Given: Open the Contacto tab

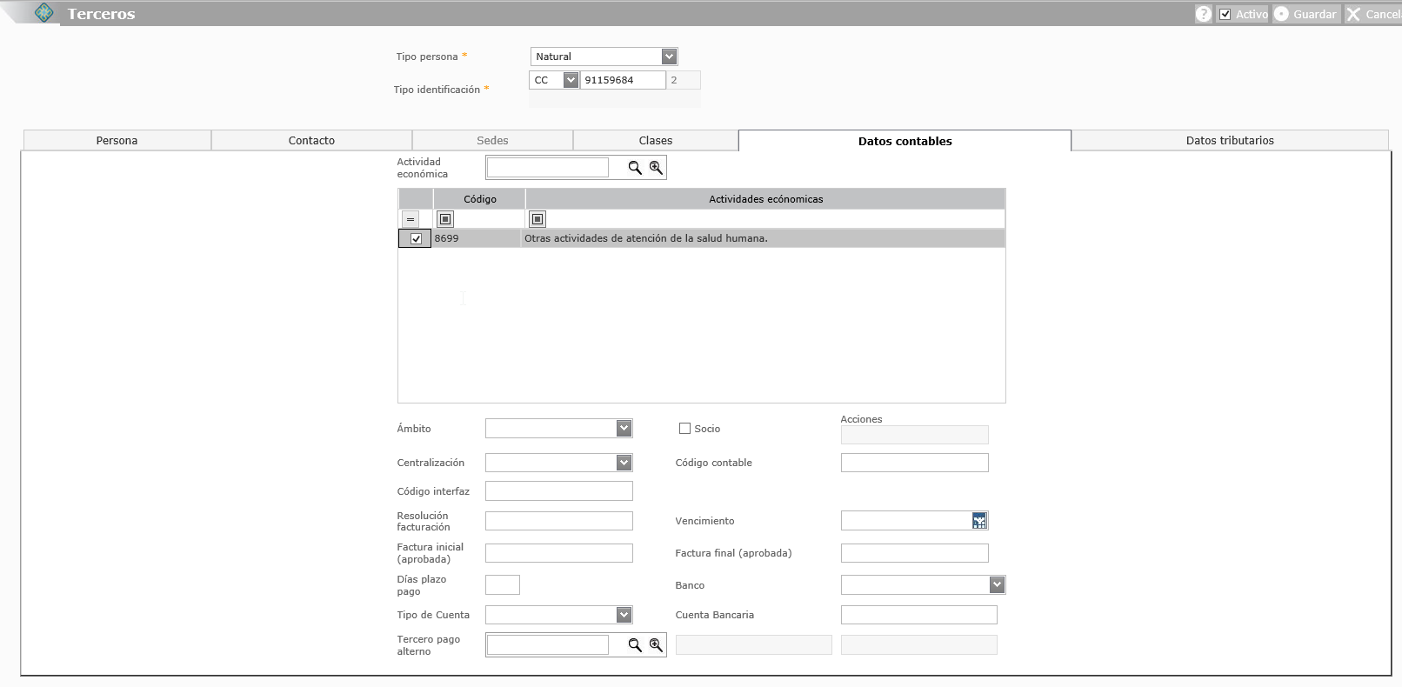Looking at the screenshot, I should click(311, 141).
